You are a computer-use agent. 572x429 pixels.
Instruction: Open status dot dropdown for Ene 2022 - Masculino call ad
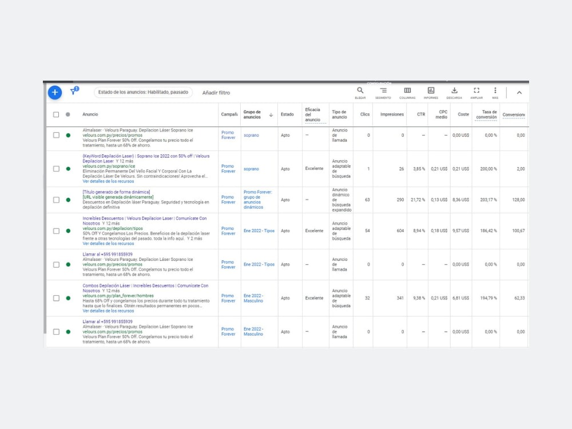tap(68, 332)
